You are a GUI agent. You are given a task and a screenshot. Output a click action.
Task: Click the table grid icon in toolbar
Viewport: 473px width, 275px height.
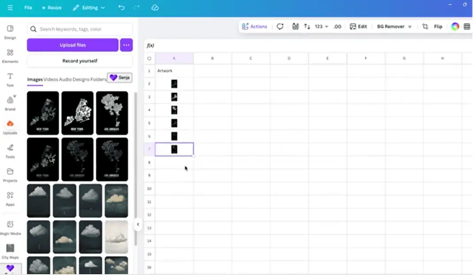tap(467, 27)
